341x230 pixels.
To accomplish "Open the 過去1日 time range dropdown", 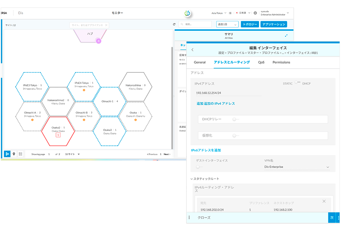I will pos(227,24).
